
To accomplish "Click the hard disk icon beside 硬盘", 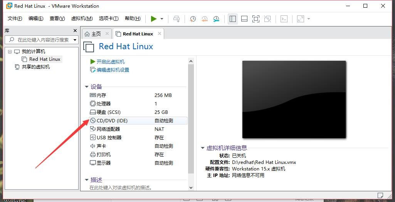I will tap(93, 112).
